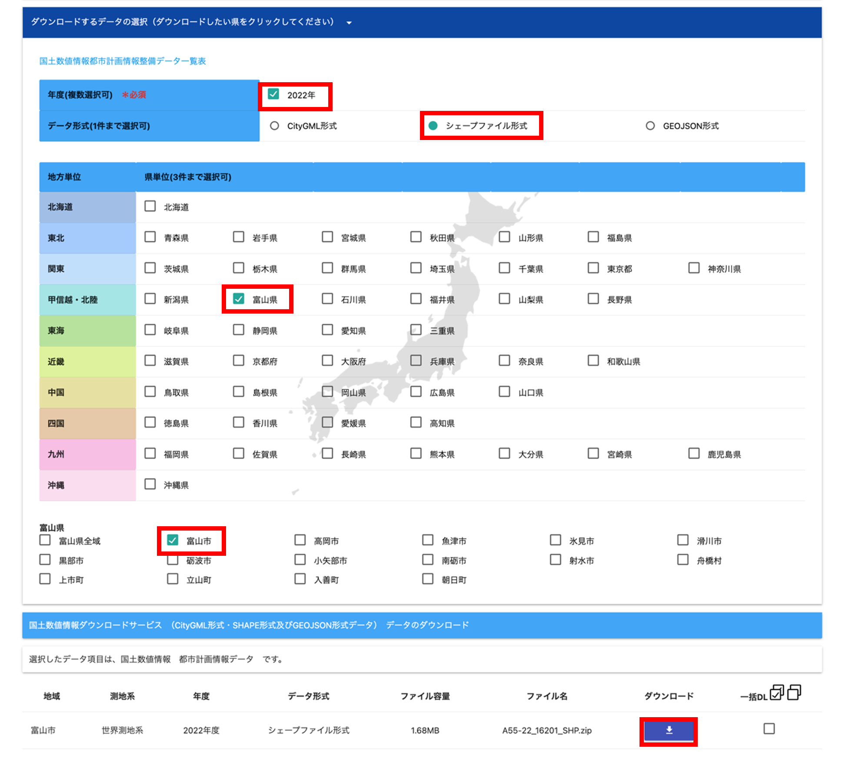This screenshot has height=765, width=846.
Task: Click the blue download arrow button
Action: [669, 731]
